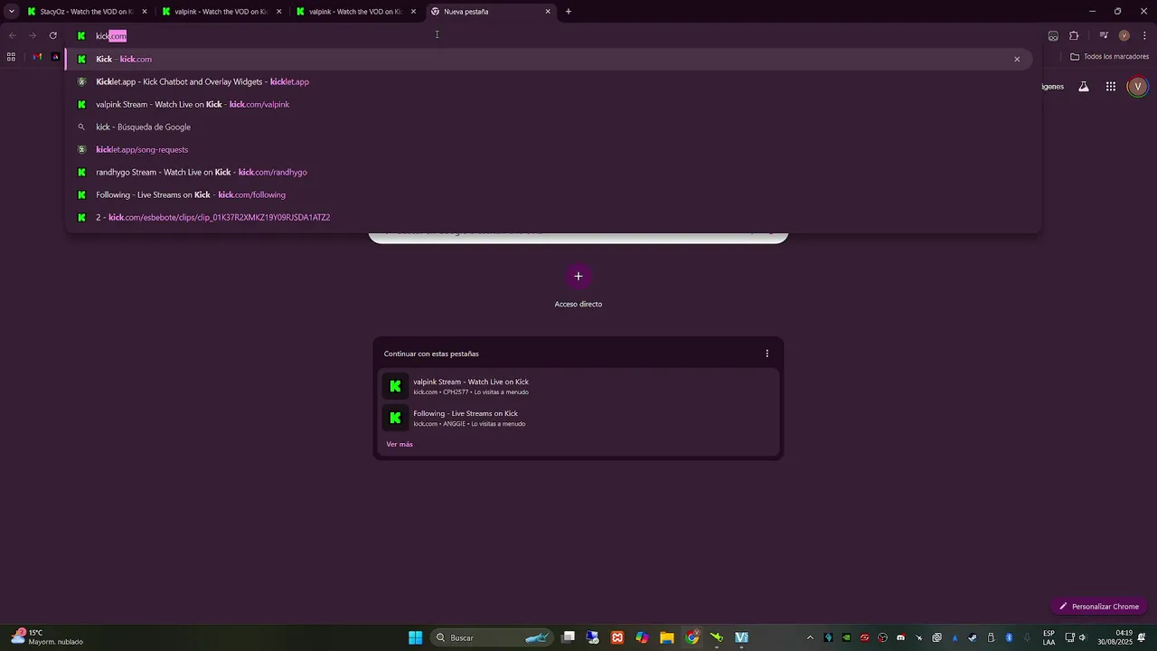Open the Windows Start menu
Viewport: 1157px width, 651px height.
point(415,637)
